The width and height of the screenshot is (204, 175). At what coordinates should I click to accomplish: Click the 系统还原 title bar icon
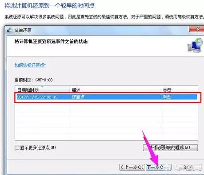pos(10,30)
